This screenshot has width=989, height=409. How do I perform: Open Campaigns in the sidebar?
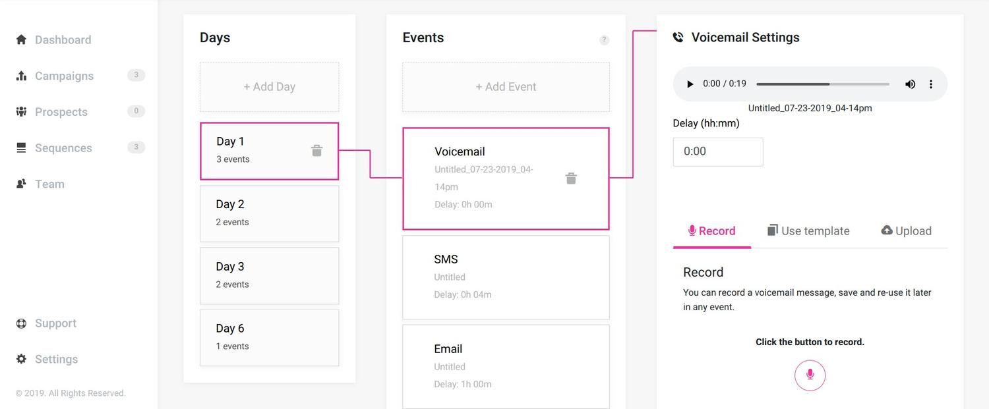click(x=64, y=76)
